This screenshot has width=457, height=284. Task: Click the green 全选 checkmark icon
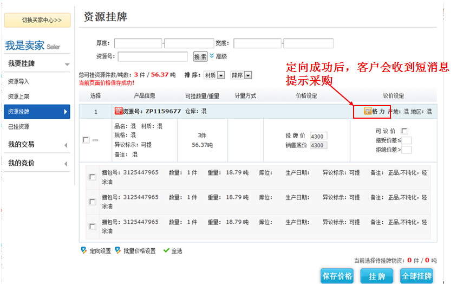coord(166,250)
